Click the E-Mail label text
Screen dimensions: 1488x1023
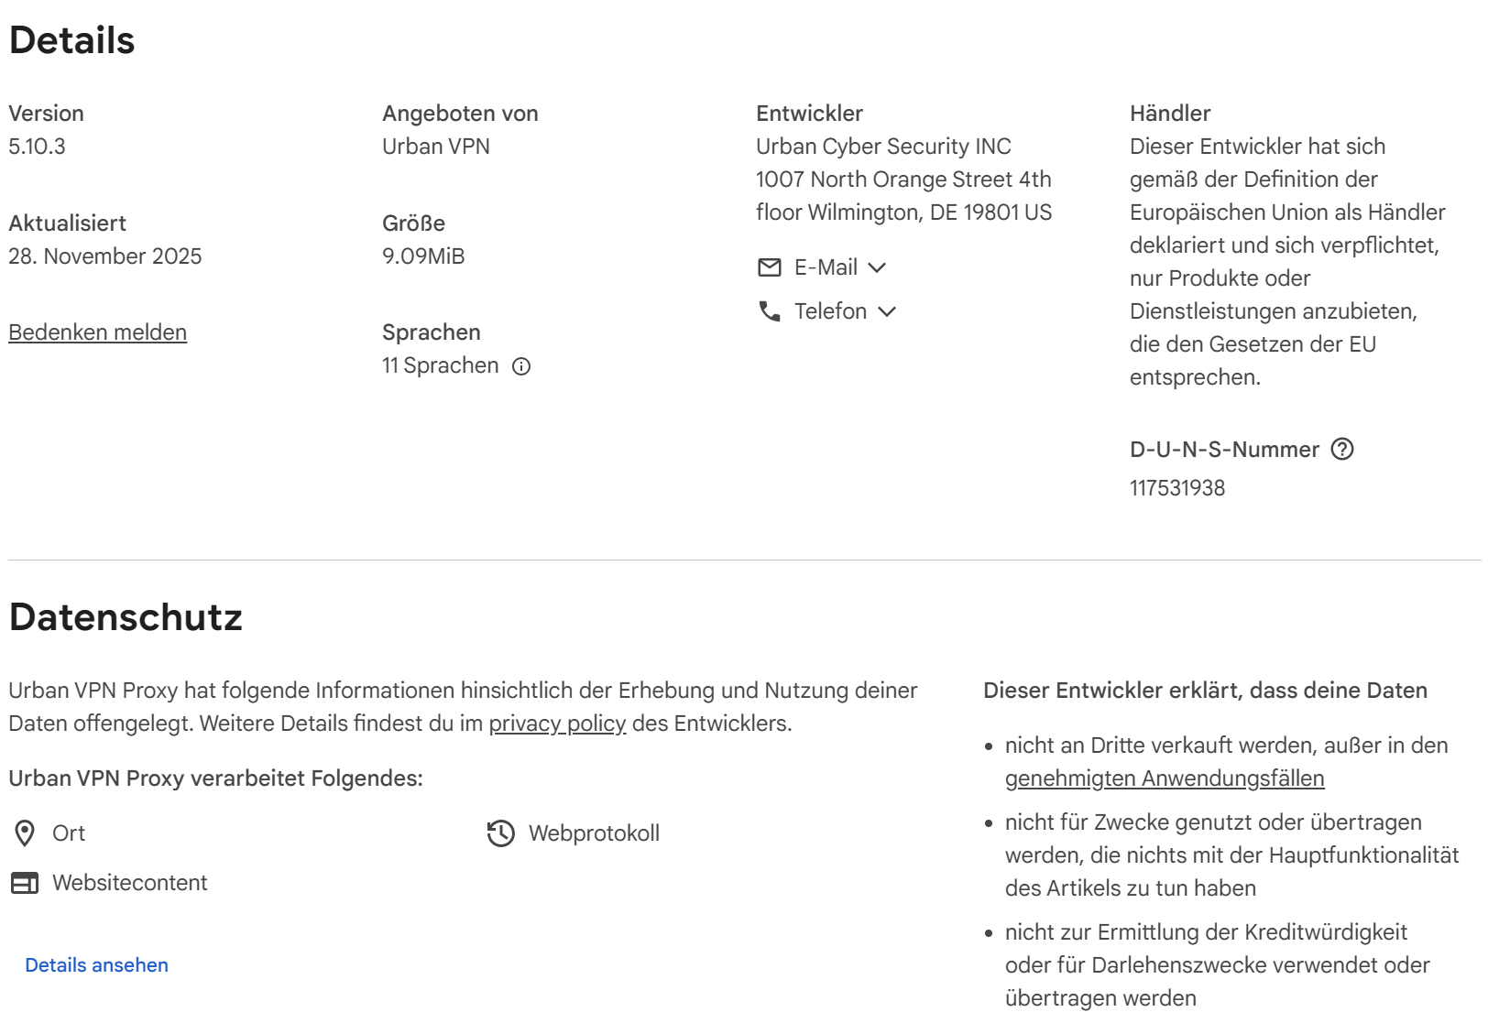826,267
